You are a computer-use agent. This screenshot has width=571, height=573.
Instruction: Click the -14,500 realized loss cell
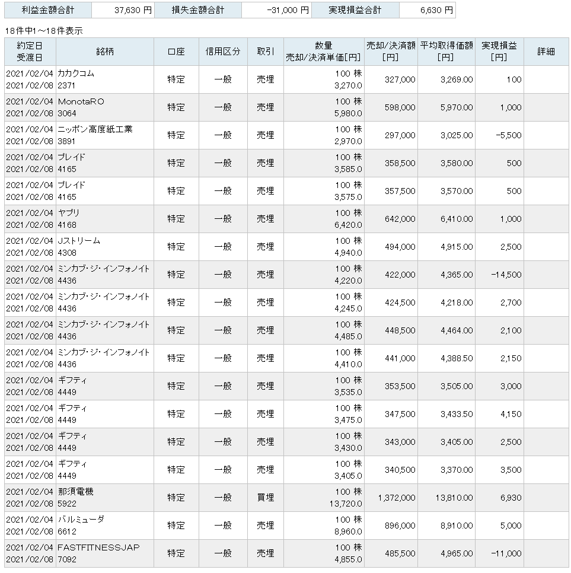click(x=506, y=275)
